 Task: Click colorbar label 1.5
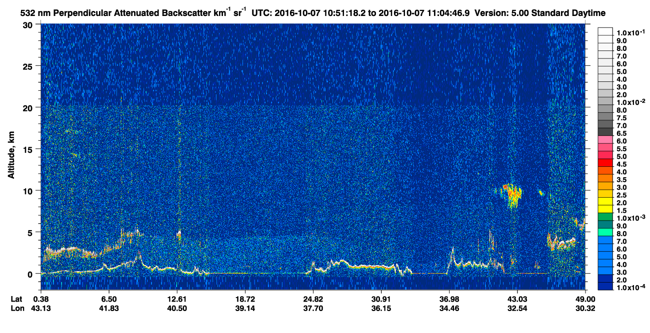pyautogui.click(x=622, y=210)
